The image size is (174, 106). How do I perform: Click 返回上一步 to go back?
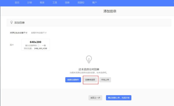click(95, 98)
